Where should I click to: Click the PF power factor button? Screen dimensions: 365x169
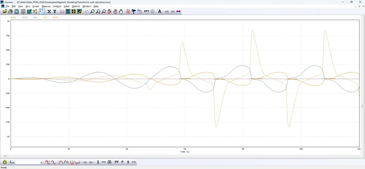point(117,162)
